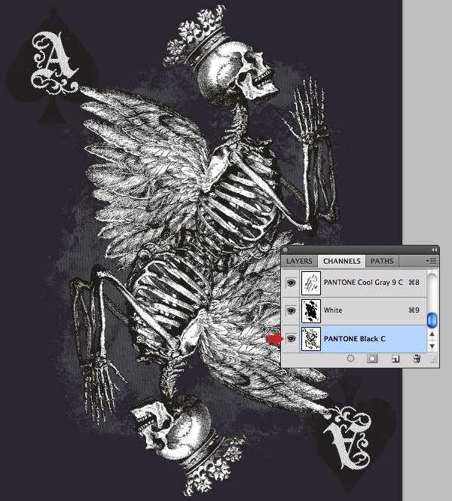
Task: Select the Channels tab
Action: coord(341,261)
